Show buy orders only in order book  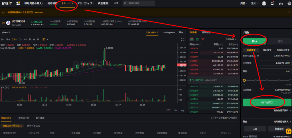click(197, 39)
